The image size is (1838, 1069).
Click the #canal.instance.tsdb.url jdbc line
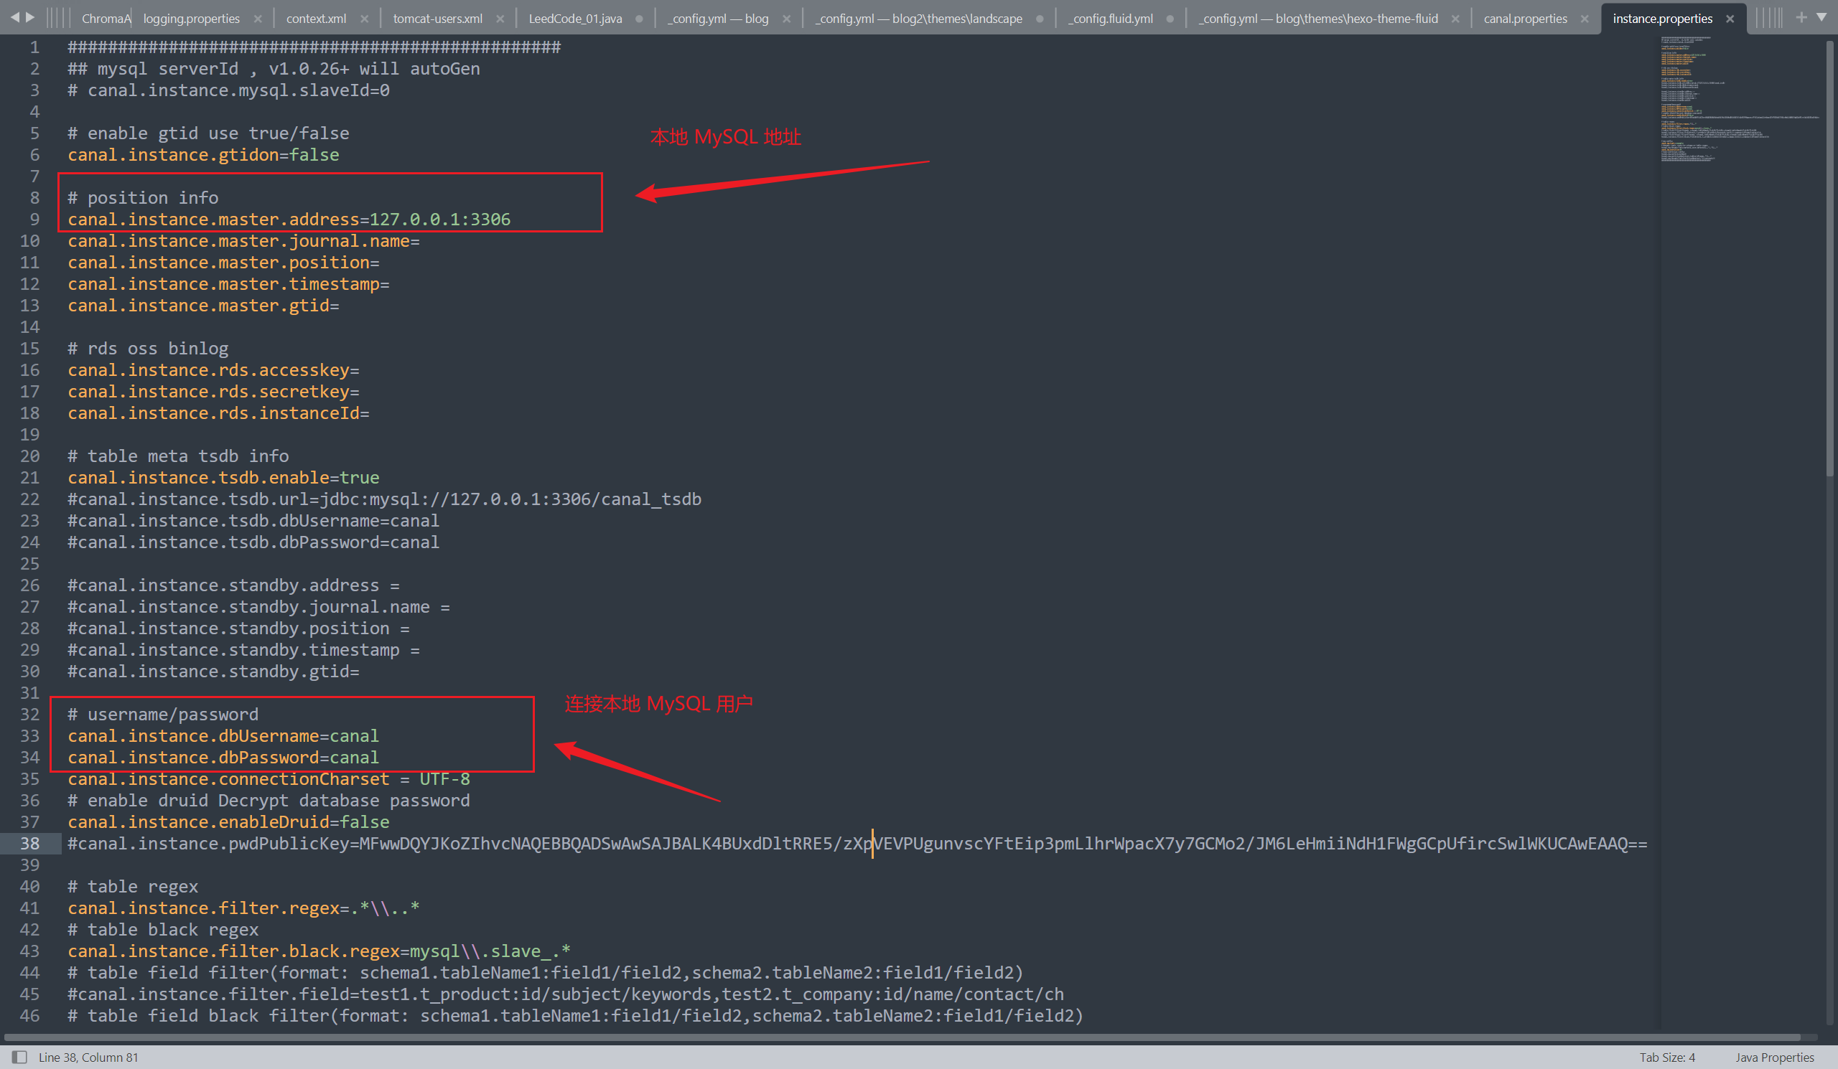point(384,499)
